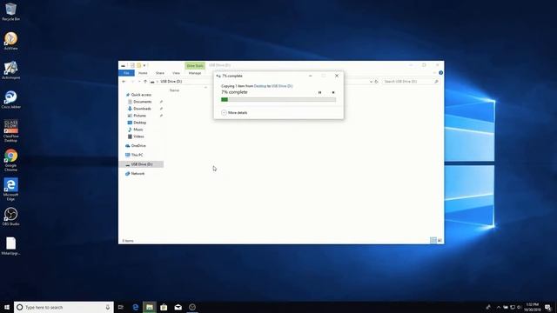Open the address bar history dropdown
Viewport: 557px width, 313px height.
coord(371,82)
